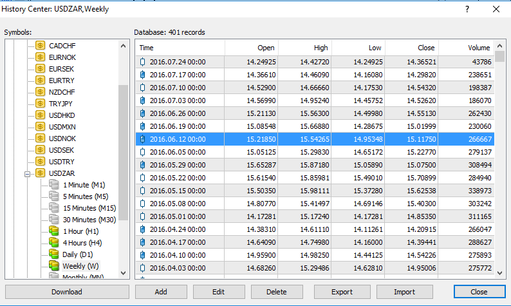Click the 30 Minutes (M30) database icon

point(54,219)
